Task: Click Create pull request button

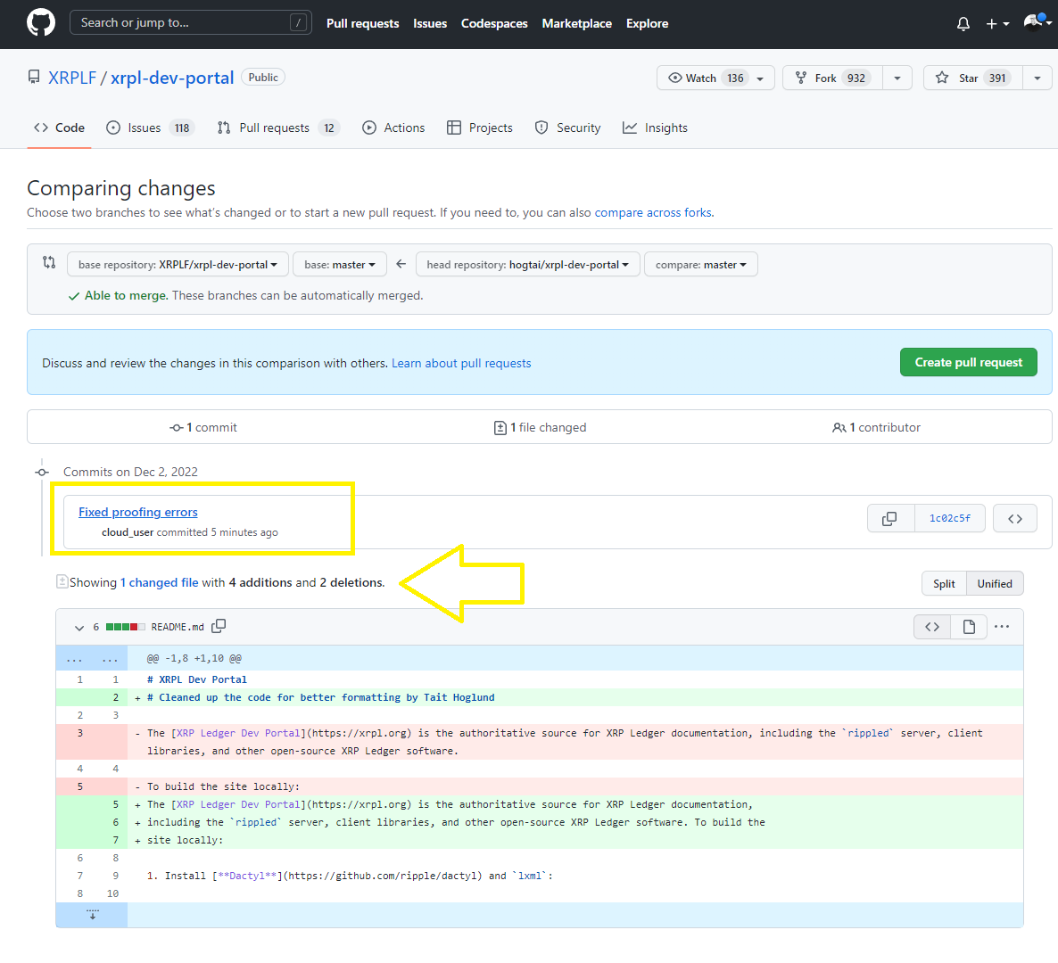Action: pyautogui.click(x=968, y=362)
